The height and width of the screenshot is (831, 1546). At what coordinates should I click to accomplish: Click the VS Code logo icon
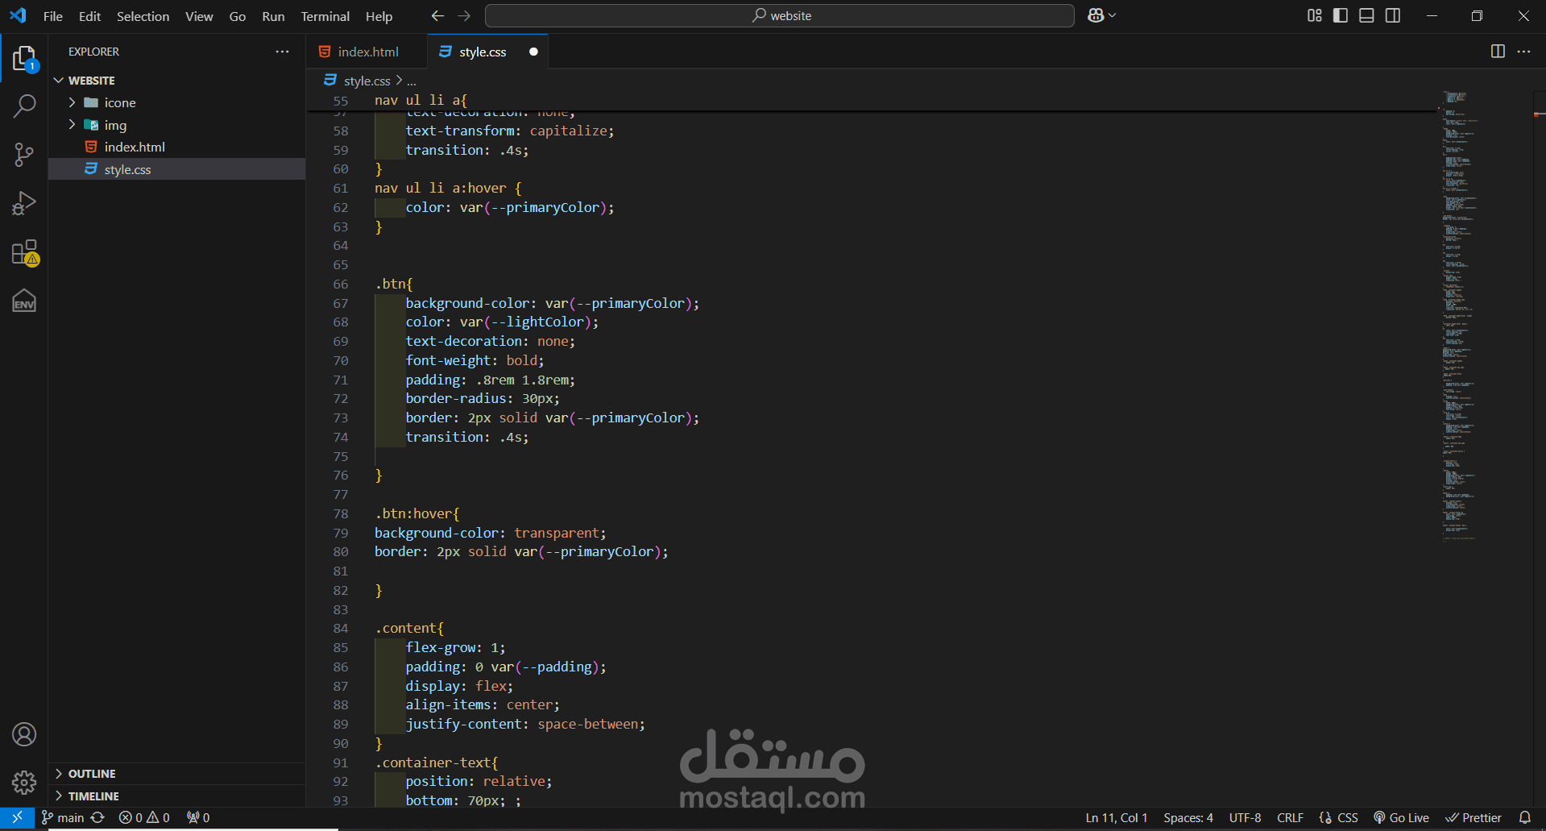pyautogui.click(x=18, y=15)
